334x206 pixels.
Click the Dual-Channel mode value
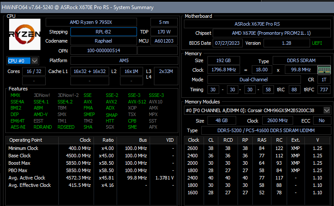coord(254,80)
